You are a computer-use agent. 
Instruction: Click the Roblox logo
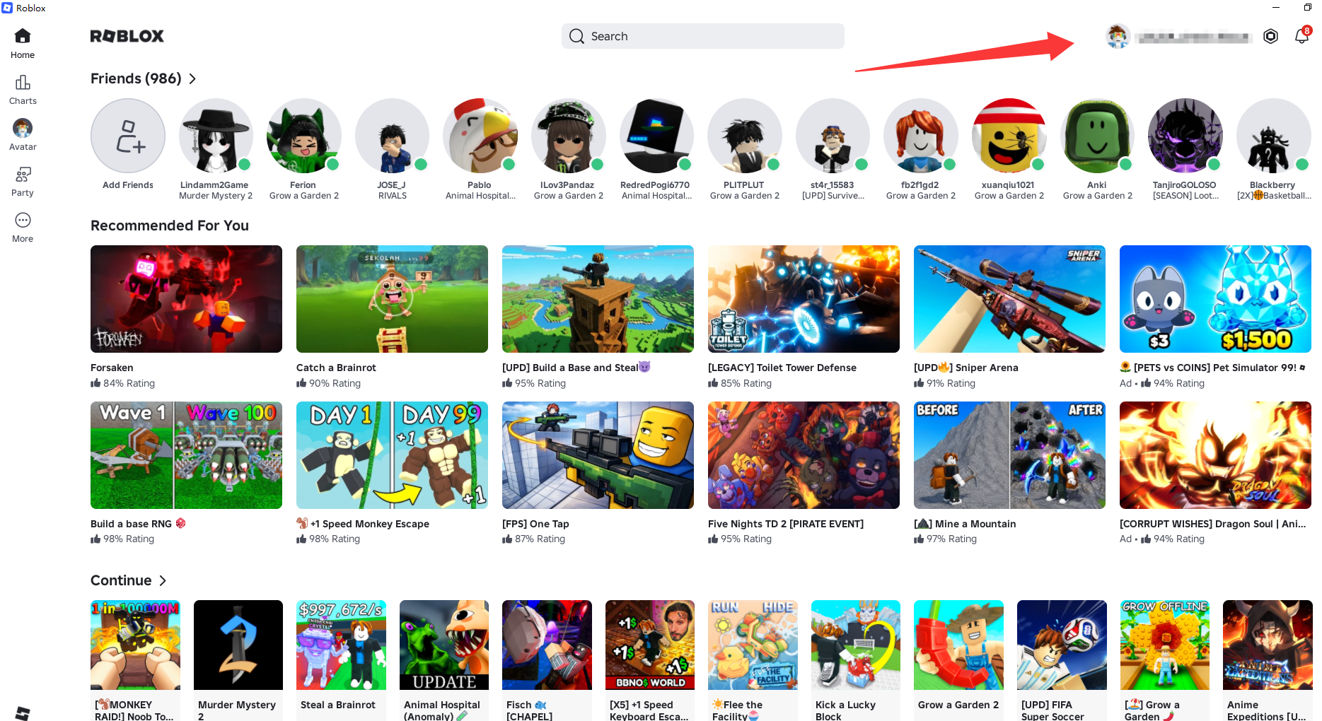click(x=127, y=36)
